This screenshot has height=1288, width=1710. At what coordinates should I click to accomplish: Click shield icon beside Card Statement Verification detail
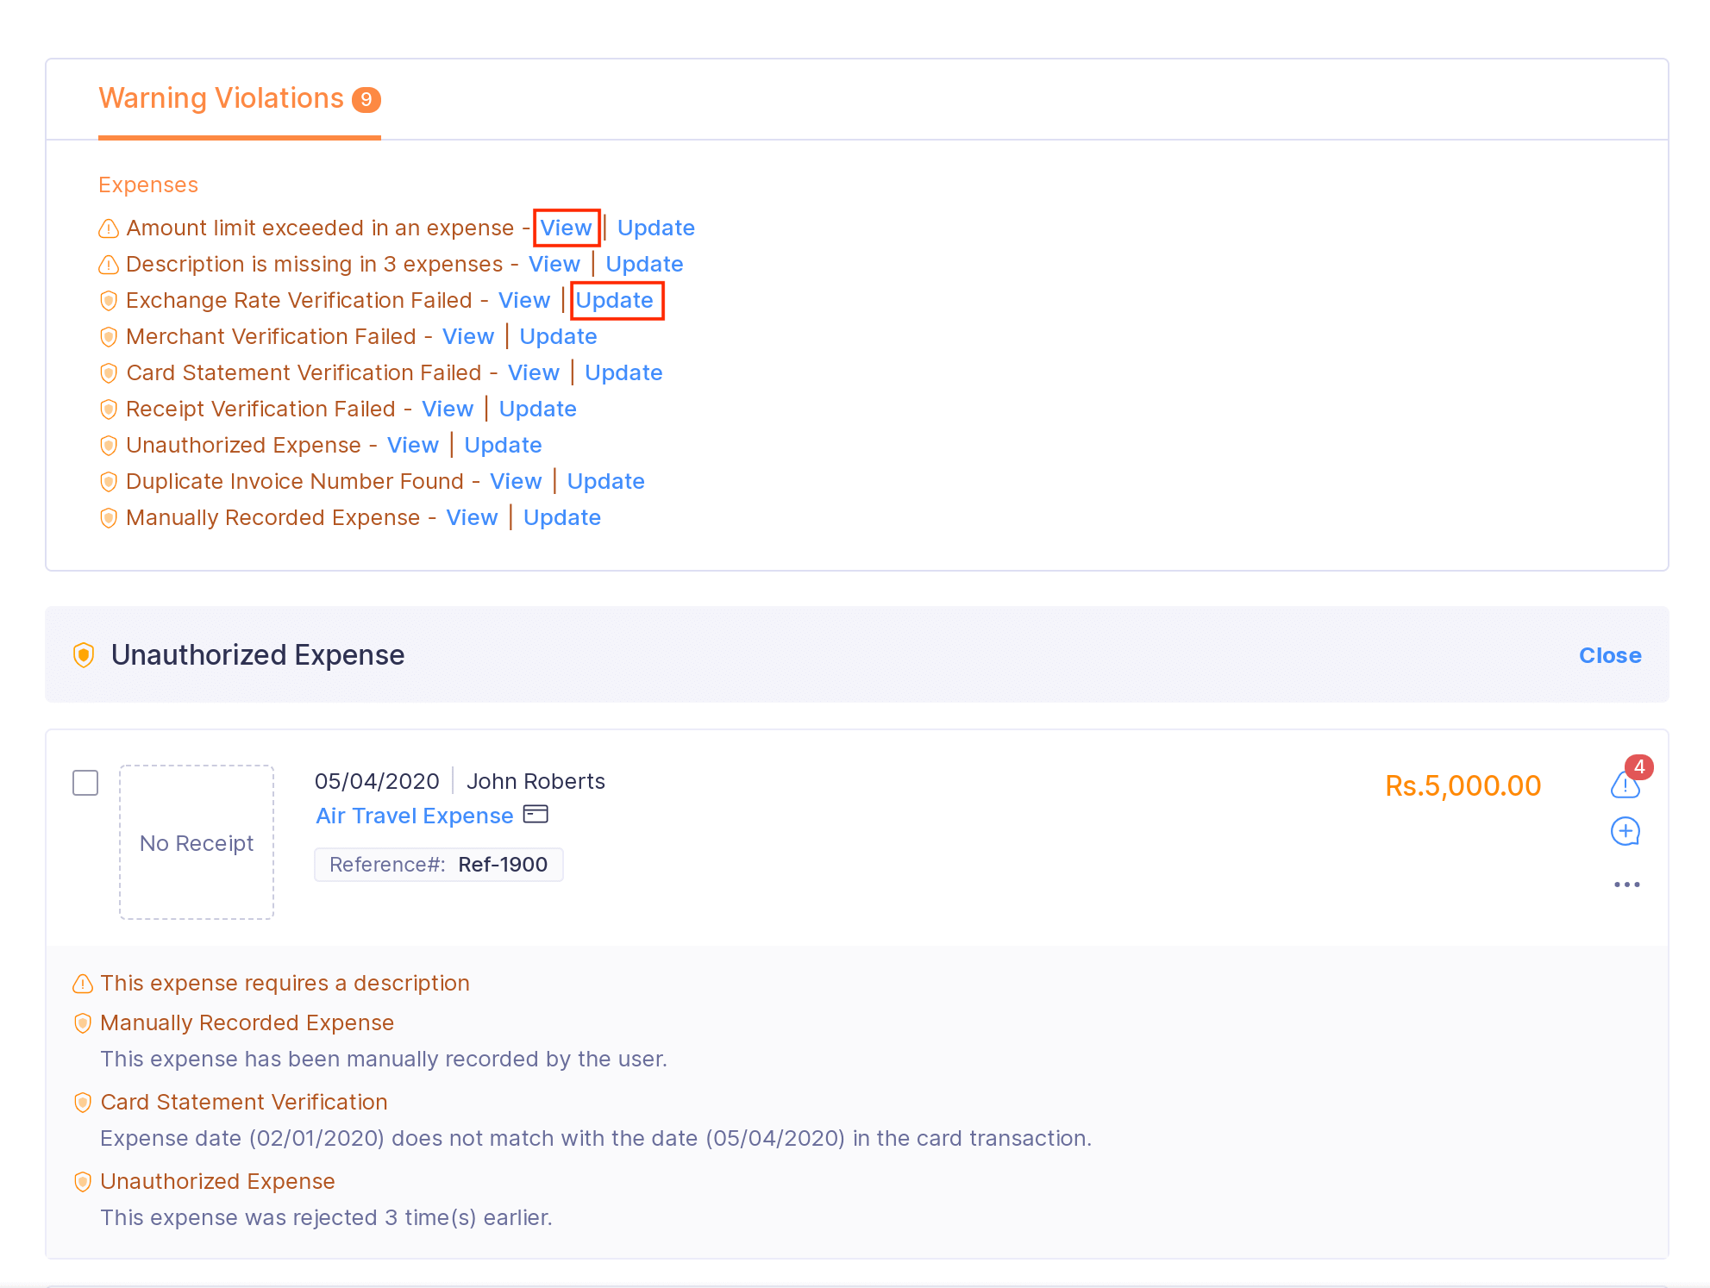coord(83,1103)
